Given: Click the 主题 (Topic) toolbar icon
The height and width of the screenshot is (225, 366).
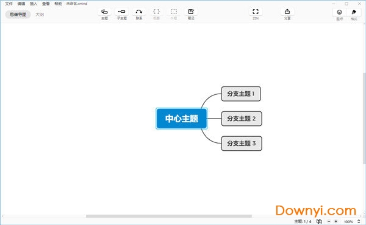Looking at the screenshot, I should (x=104, y=12).
